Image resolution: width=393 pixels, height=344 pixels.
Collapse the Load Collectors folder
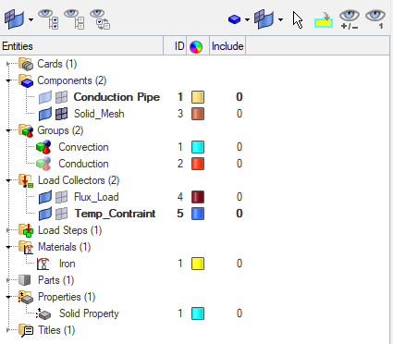tap(8, 180)
